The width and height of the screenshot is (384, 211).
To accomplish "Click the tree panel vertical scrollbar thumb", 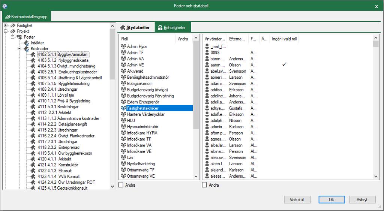I will (112, 54).
